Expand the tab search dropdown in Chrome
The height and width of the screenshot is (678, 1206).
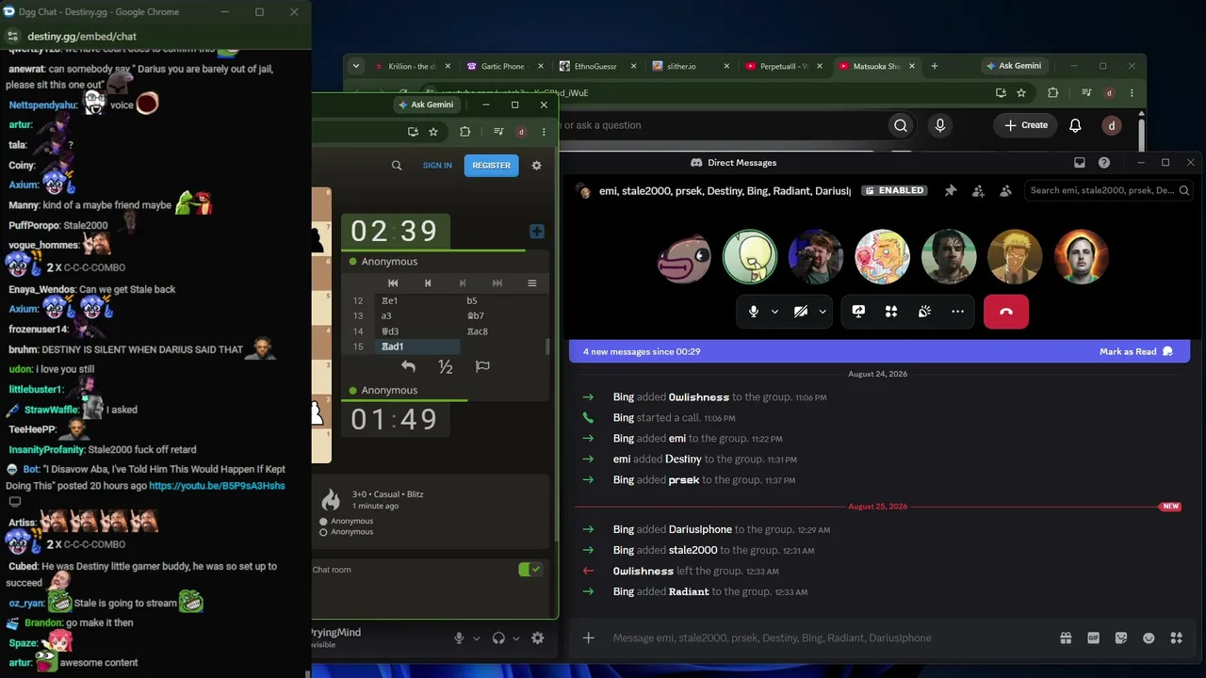355,66
